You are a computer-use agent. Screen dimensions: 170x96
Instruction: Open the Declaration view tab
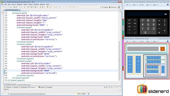tap(23, 87)
